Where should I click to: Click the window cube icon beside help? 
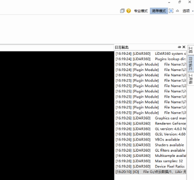122,11
